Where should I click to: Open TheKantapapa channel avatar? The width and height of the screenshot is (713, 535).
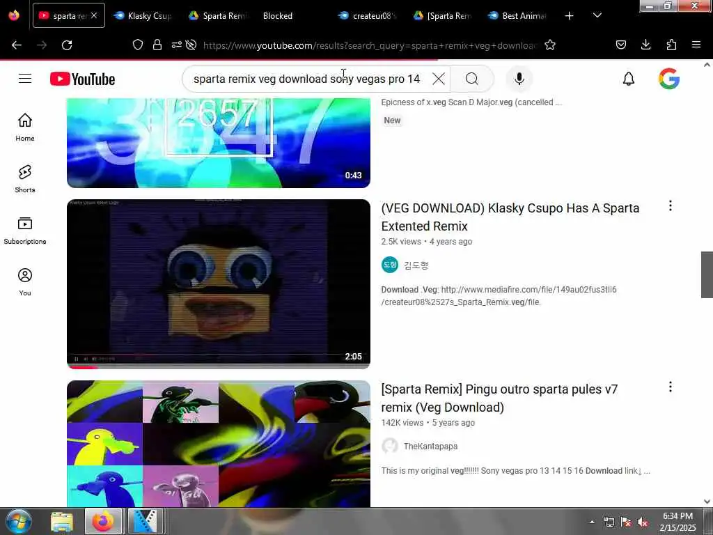click(x=390, y=446)
